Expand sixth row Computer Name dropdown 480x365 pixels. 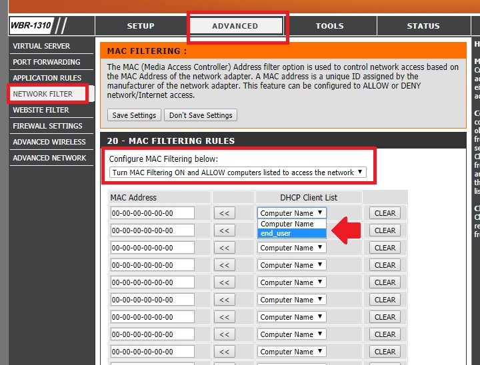point(292,300)
